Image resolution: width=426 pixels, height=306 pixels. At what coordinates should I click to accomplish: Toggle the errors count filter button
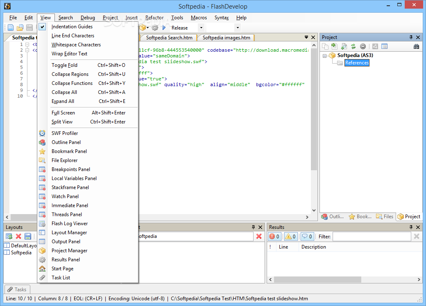274,236
